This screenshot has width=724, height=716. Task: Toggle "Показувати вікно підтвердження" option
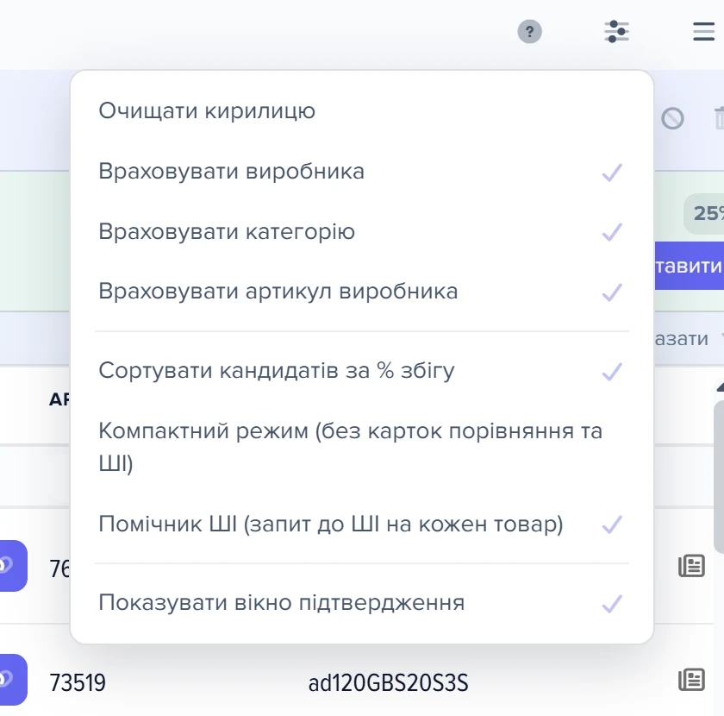[361, 603]
